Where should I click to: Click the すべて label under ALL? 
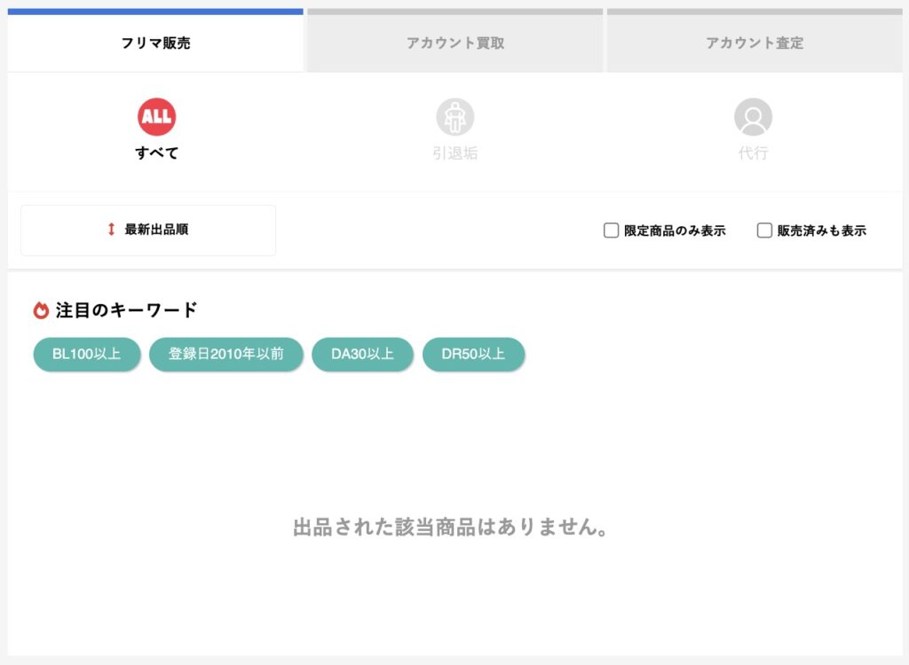[x=156, y=153]
